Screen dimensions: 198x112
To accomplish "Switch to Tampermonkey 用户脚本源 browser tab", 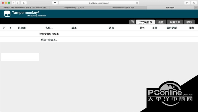I will (x=122, y=8).
